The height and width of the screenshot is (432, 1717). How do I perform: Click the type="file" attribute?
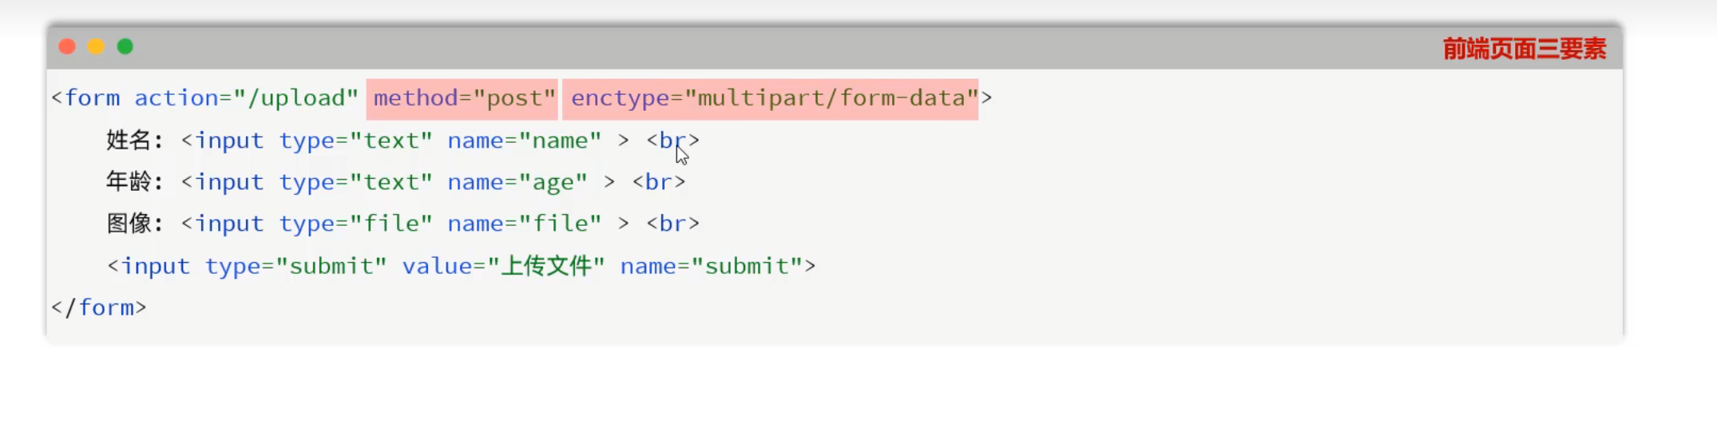(355, 224)
